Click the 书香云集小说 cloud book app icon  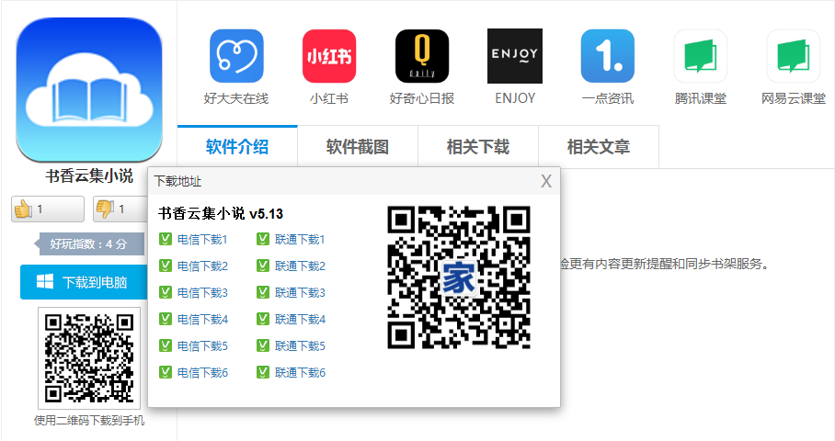(89, 89)
